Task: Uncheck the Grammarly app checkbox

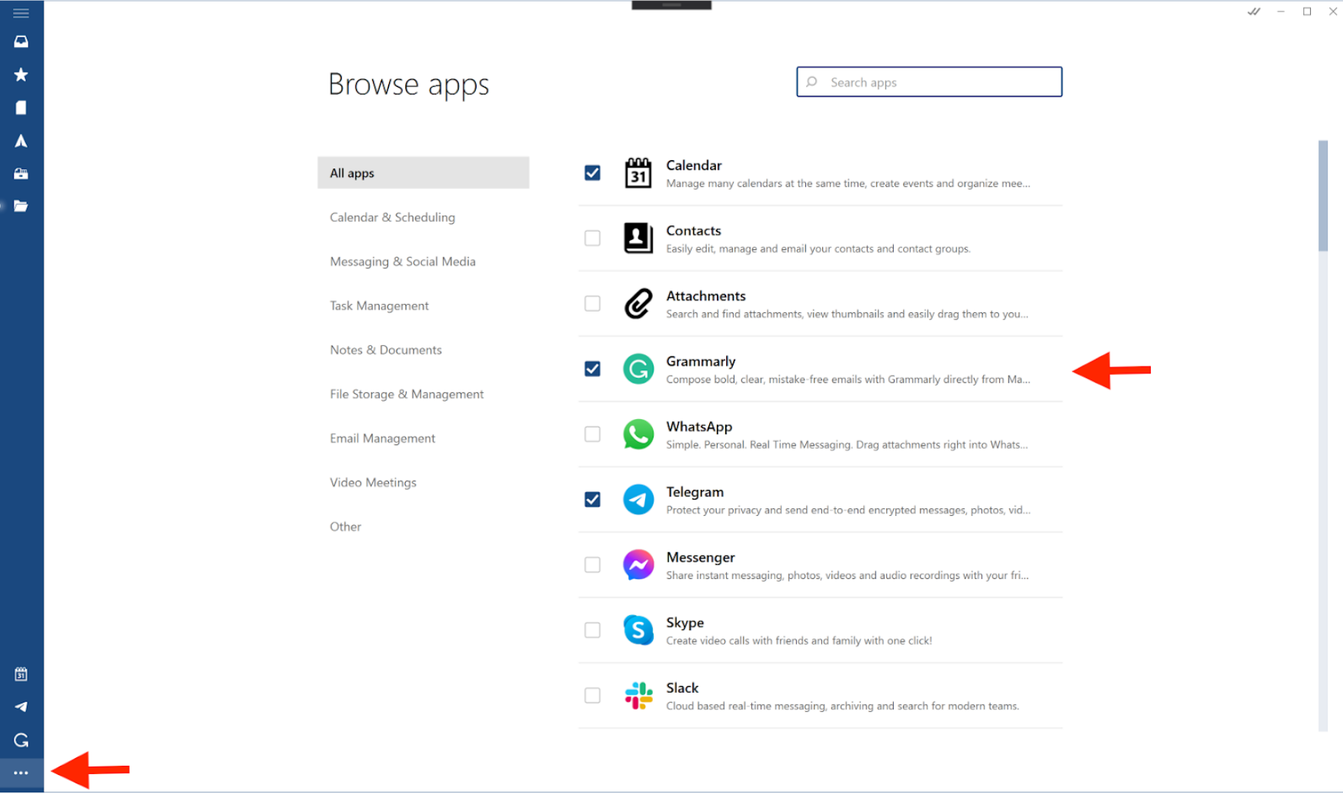Action: point(593,369)
